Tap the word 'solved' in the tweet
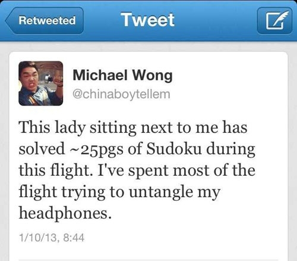Viewport: 297px width, 261px height. pos(42,149)
